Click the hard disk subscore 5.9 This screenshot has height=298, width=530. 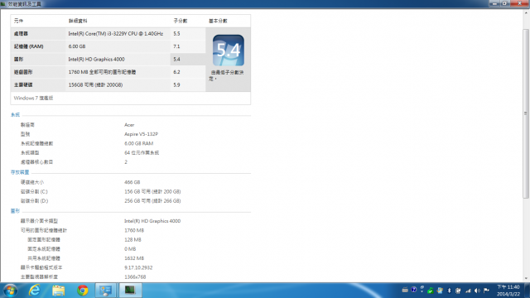pos(176,85)
